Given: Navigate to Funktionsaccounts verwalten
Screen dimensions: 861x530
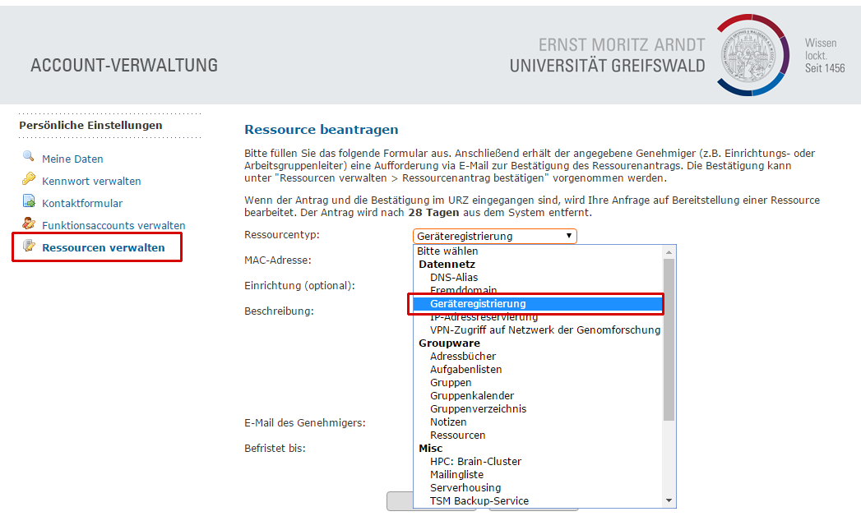Looking at the screenshot, I should [x=113, y=226].
